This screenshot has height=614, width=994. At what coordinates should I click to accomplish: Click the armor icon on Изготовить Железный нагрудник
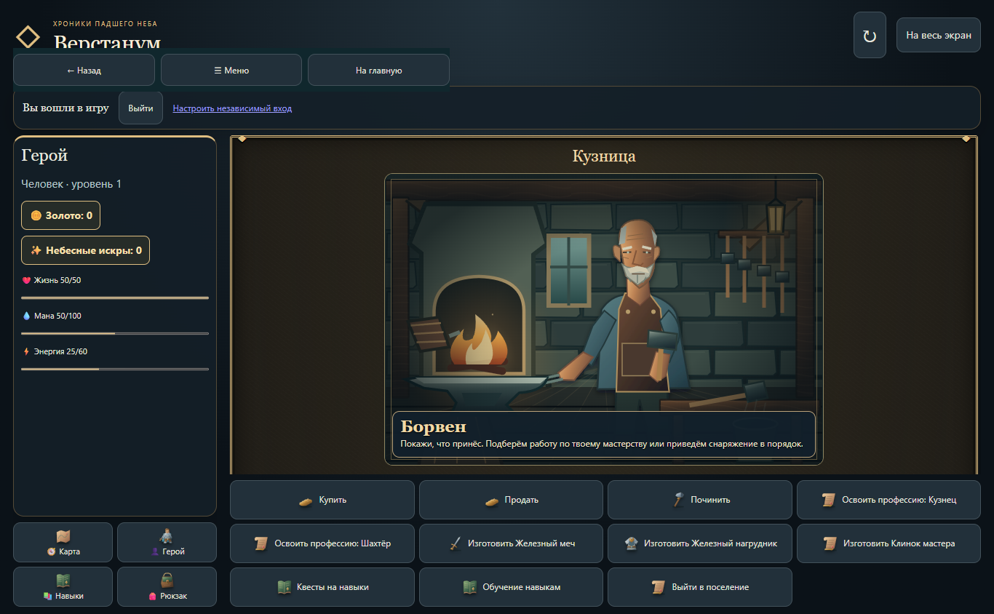point(632,543)
